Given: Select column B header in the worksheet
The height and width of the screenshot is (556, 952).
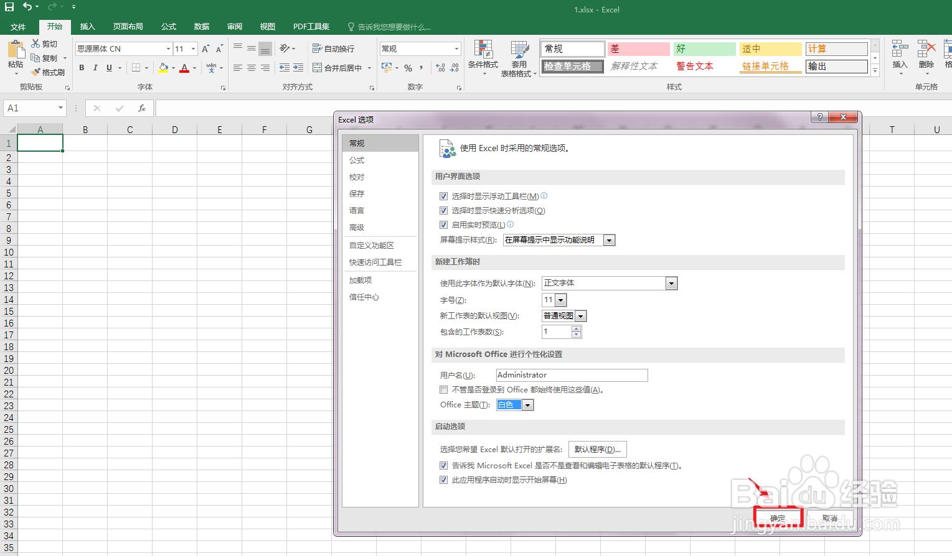Looking at the screenshot, I should pyautogui.click(x=85, y=129).
